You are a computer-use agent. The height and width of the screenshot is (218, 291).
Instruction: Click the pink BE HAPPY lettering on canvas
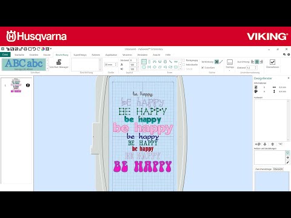(142, 167)
